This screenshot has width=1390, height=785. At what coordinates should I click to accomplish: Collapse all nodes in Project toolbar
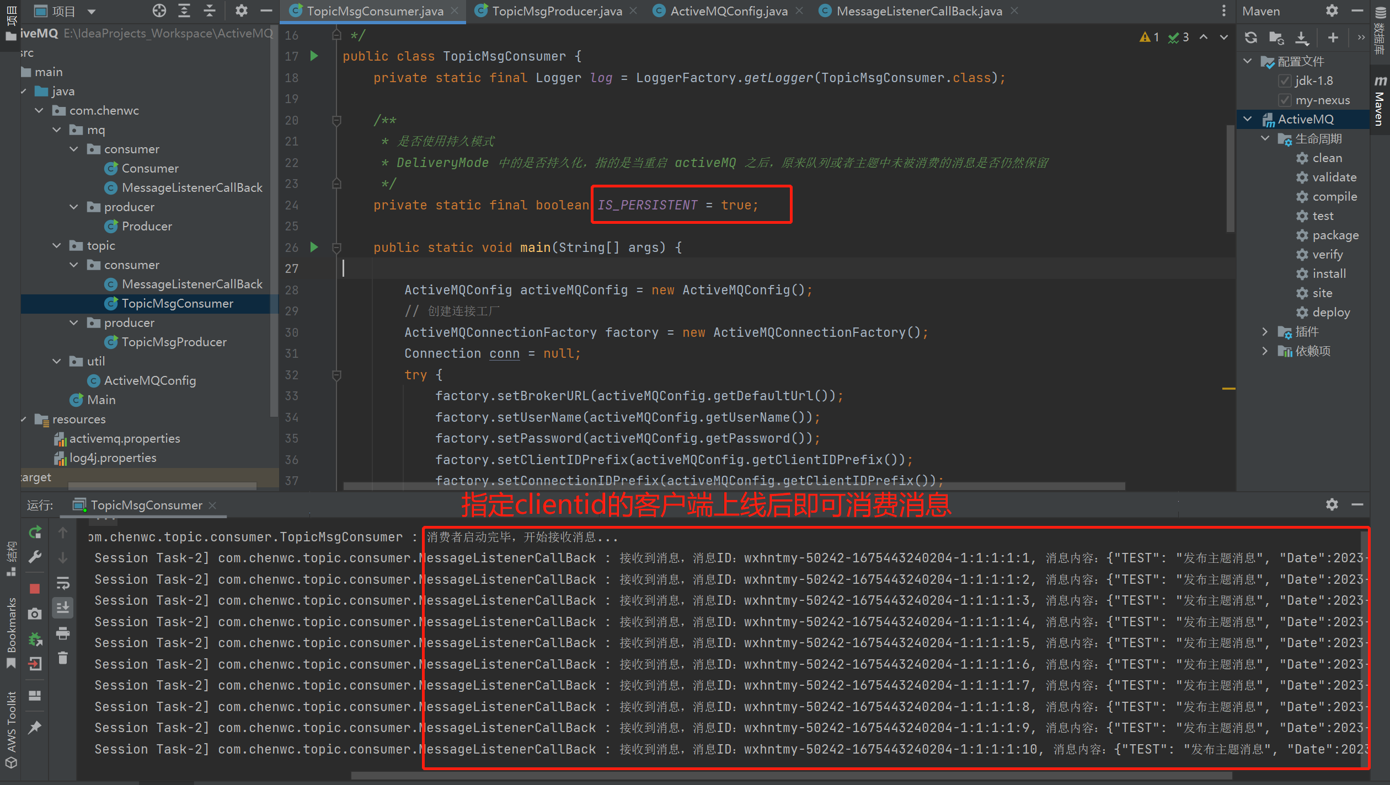[x=210, y=10]
